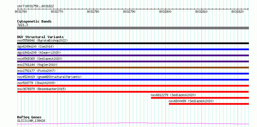Select the blue esv2752177 variant bar
Image resolution: width=257 pixels, height=127 pixels.
[x=133, y=74]
